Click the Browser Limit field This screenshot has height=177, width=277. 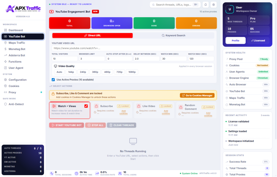(92, 59)
